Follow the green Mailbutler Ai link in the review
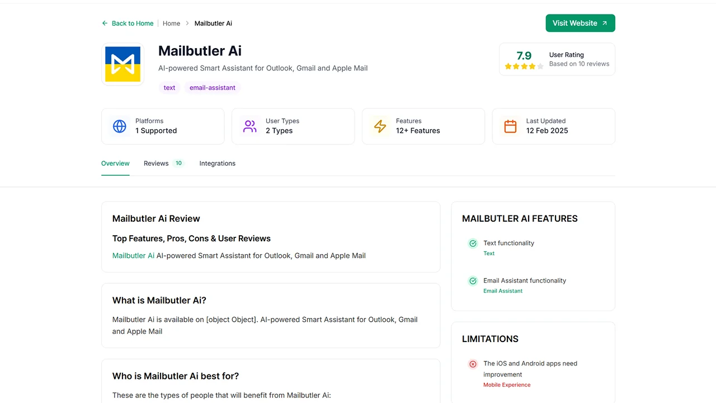The image size is (716, 403). 133,256
